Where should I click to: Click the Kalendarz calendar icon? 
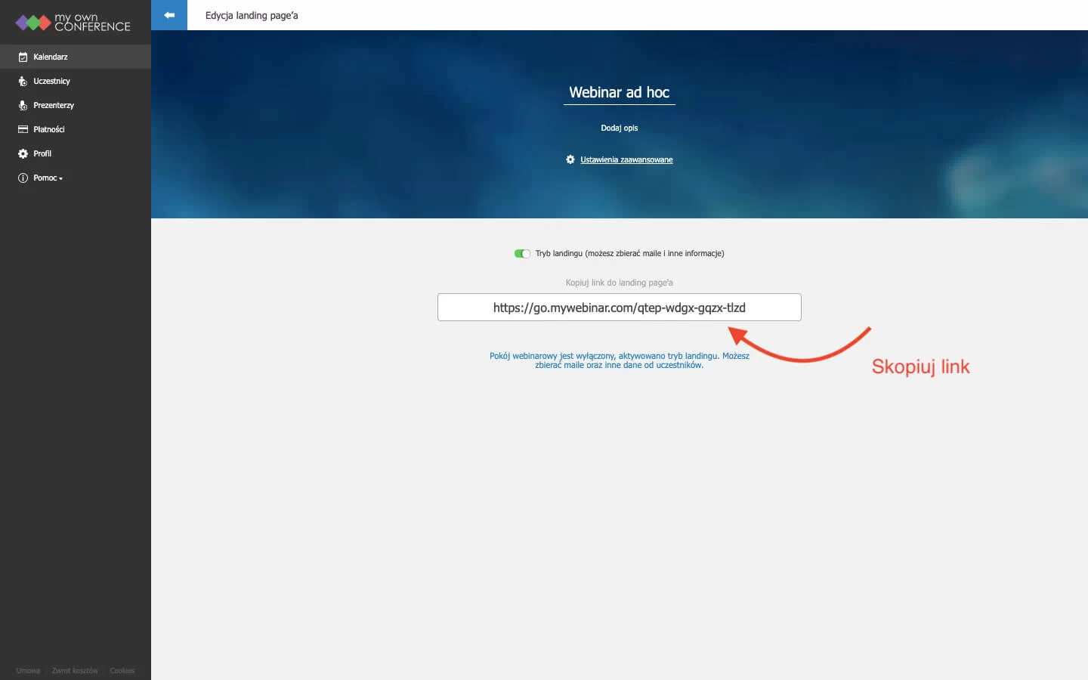pos(23,57)
